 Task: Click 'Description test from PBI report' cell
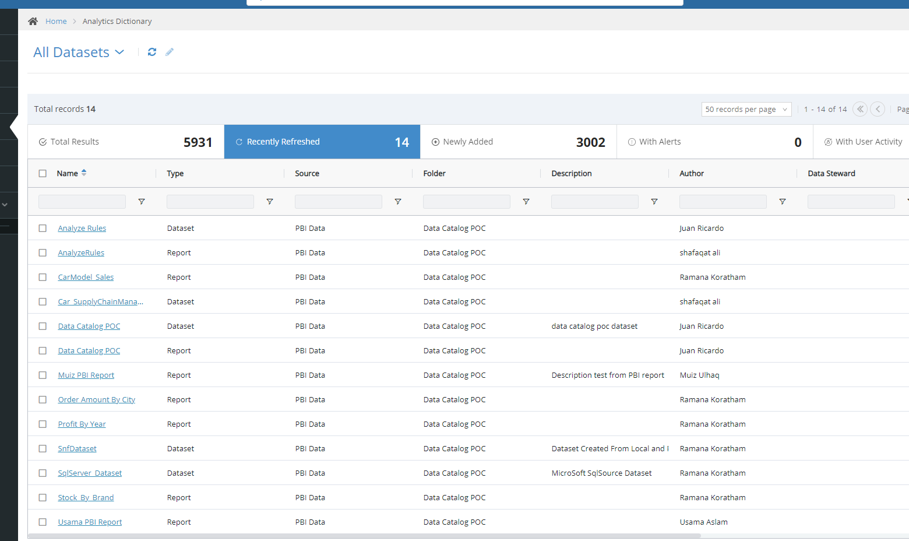(x=608, y=375)
